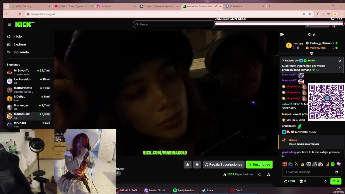Insert the Pepe rose emote

pos(291,164)
